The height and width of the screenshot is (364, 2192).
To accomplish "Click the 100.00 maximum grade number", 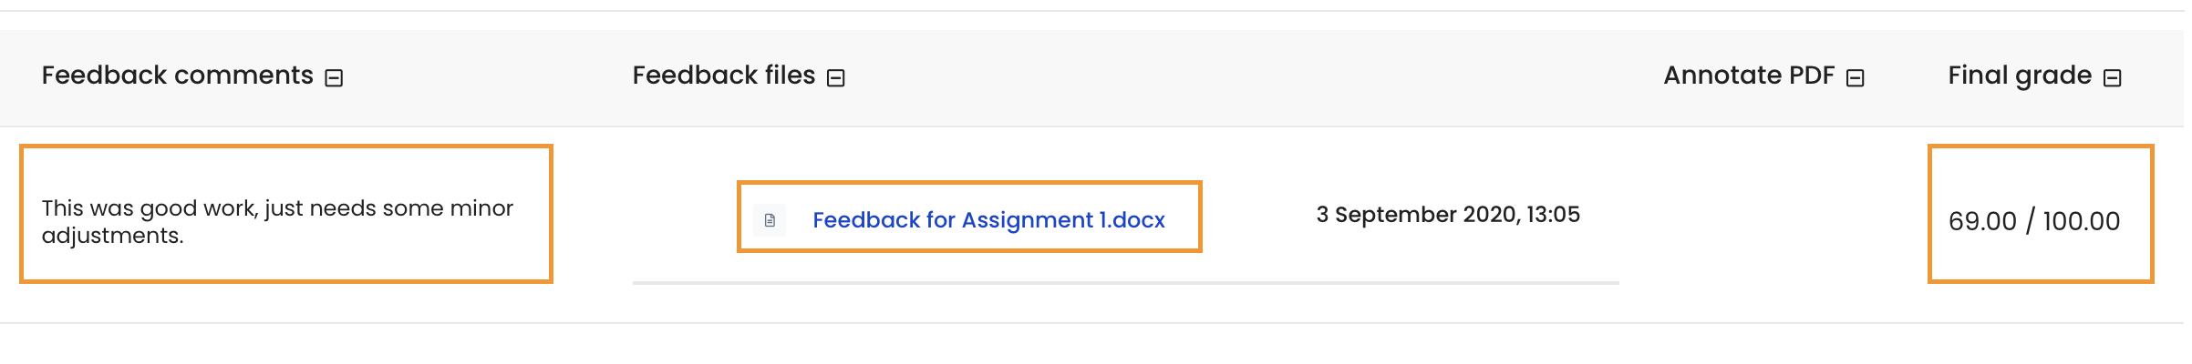I will click(x=2082, y=221).
